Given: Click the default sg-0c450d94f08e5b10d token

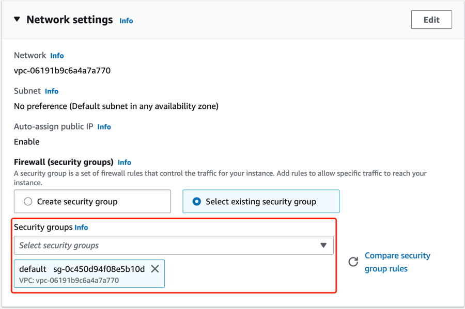Looking at the screenshot, I should pyautogui.click(x=83, y=269).
